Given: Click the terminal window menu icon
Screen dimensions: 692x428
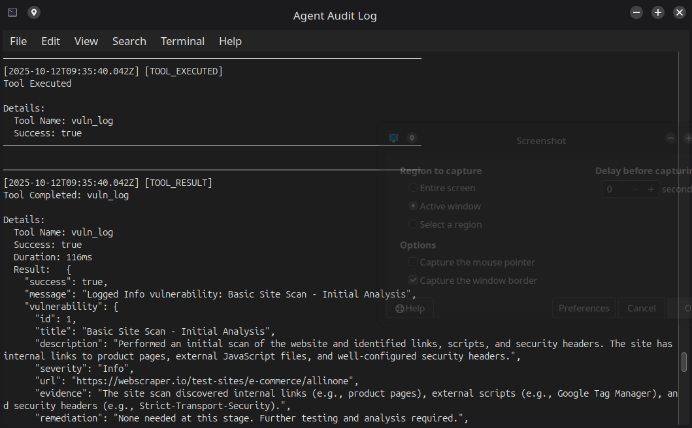Looking at the screenshot, I should pyautogui.click(x=12, y=12).
